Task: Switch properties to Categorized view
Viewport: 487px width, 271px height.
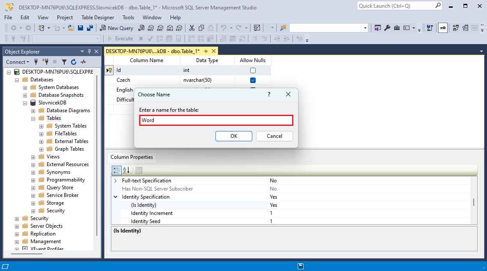Action: (x=117, y=170)
